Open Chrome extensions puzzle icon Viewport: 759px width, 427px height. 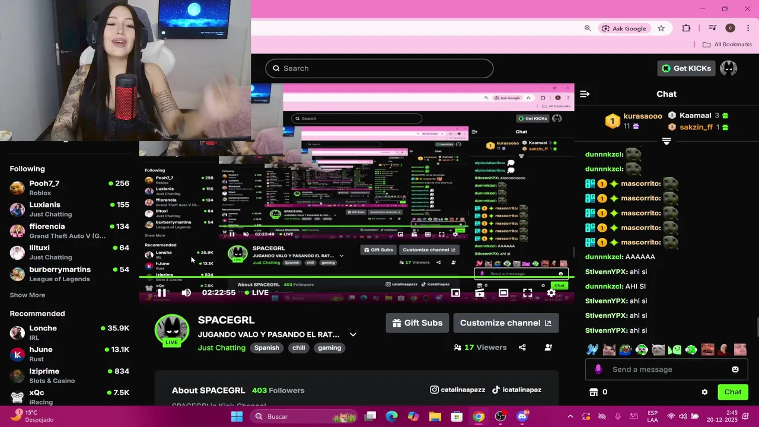pos(686,28)
